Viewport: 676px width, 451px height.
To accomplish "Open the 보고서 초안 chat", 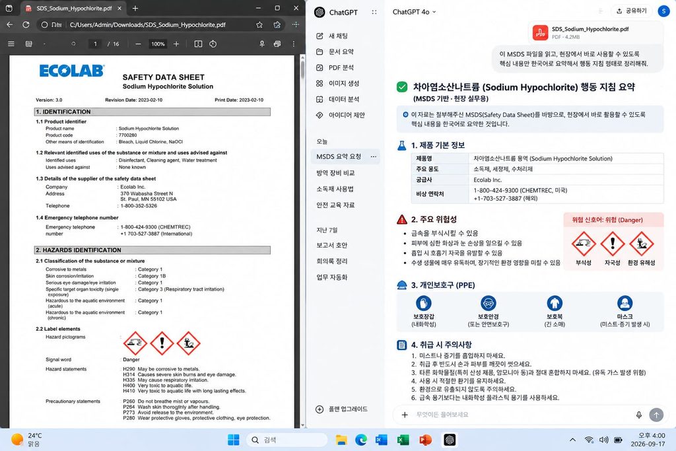I will click(332, 246).
